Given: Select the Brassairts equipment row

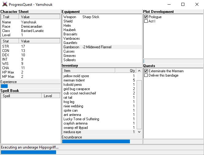Looking at the screenshot, I should pos(102,34).
